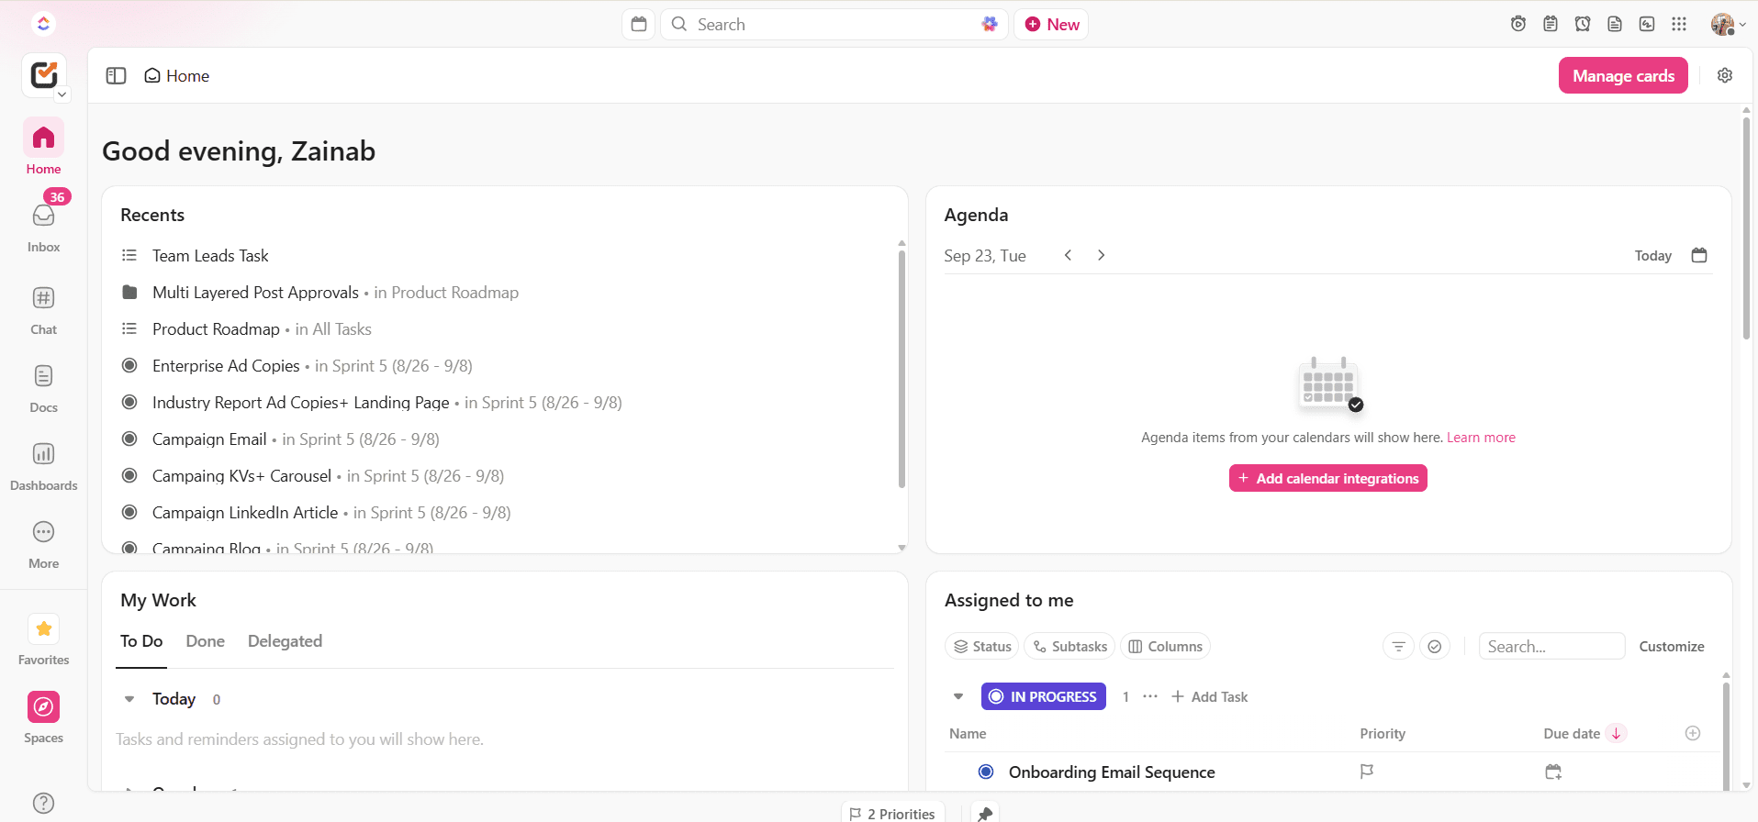This screenshot has height=822, width=1758.
Task: Open Chat in the left sidebar
Action: [x=43, y=299]
